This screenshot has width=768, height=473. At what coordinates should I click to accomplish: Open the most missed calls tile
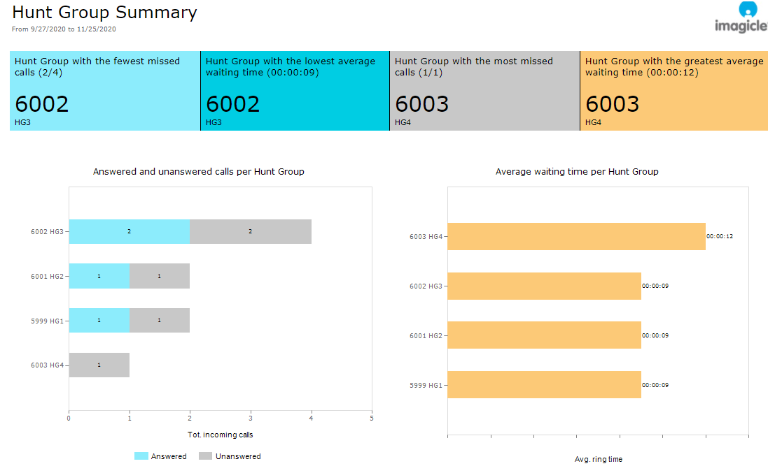[x=484, y=91]
